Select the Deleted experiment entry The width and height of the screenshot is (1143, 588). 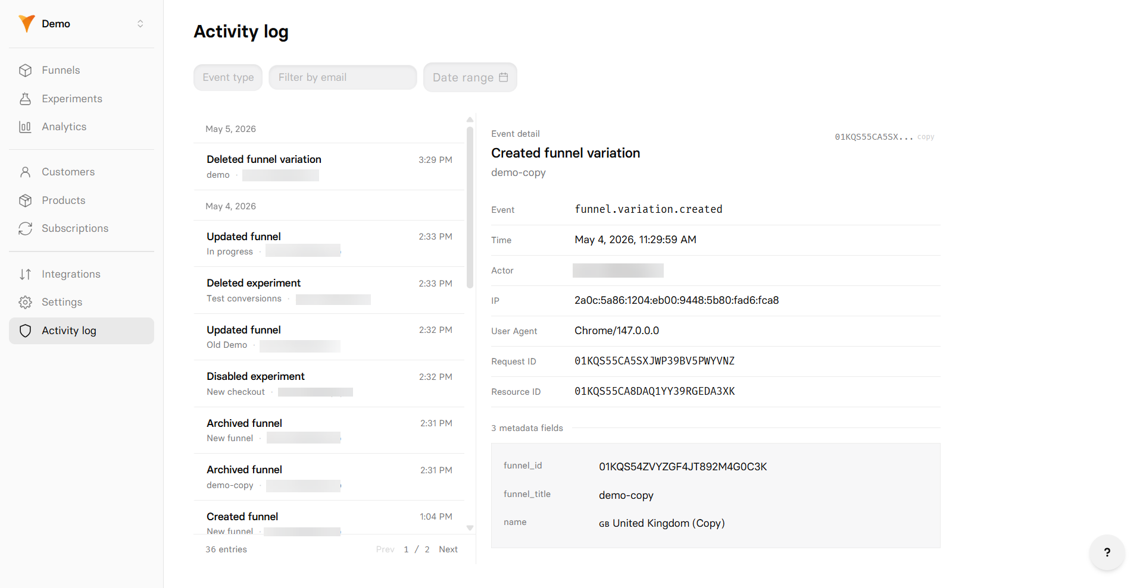[x=329, y=290]
